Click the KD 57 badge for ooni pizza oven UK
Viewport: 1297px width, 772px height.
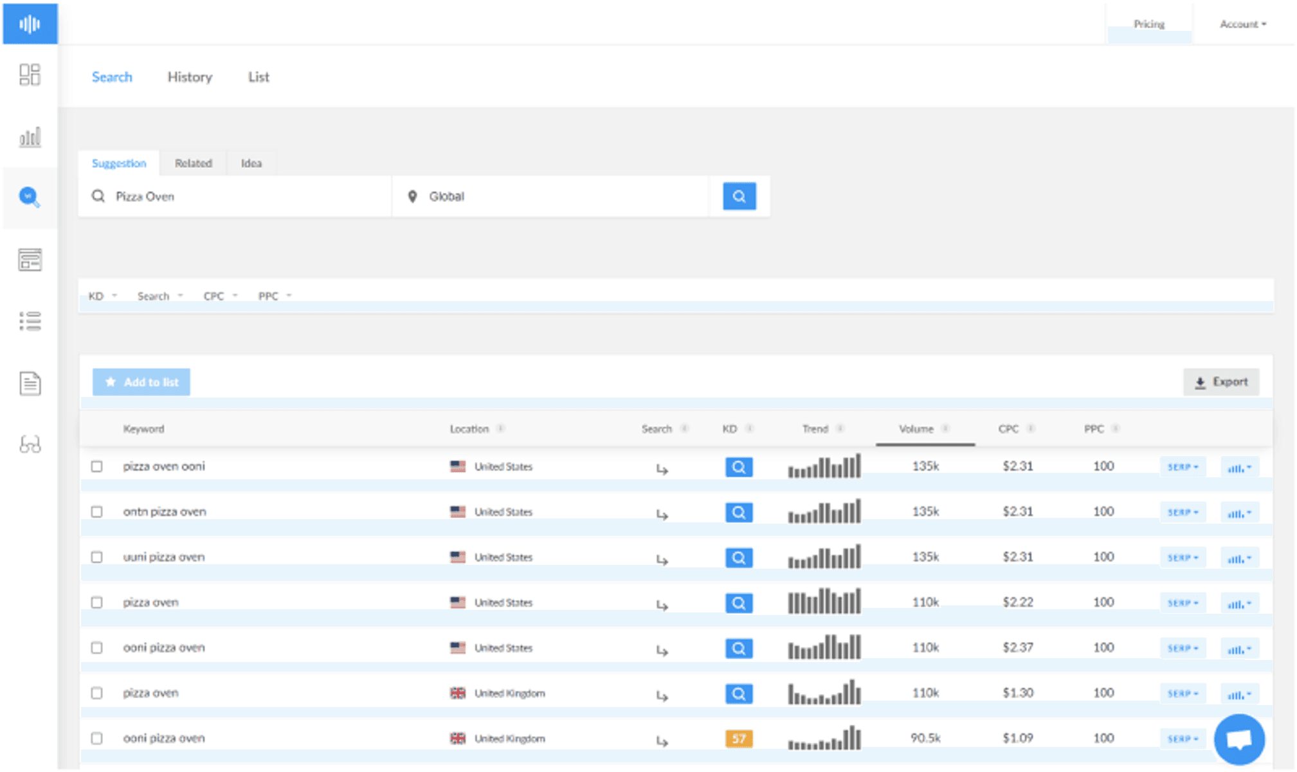point(739,739)
